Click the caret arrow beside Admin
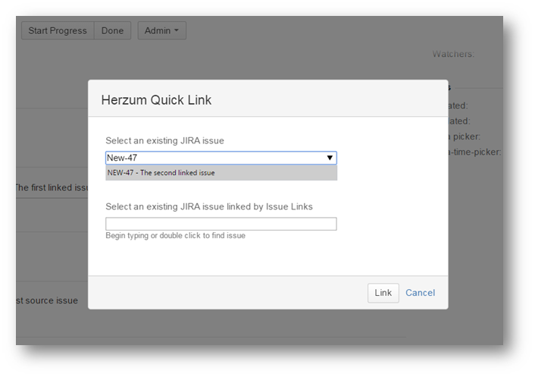The width and height of the screenshot is (535, 377). tap(177, 31)
